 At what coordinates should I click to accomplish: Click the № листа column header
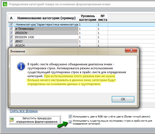coord(102,18)
